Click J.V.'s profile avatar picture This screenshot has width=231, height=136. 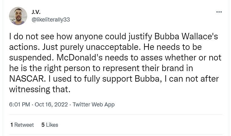click(x=18, y=16)
